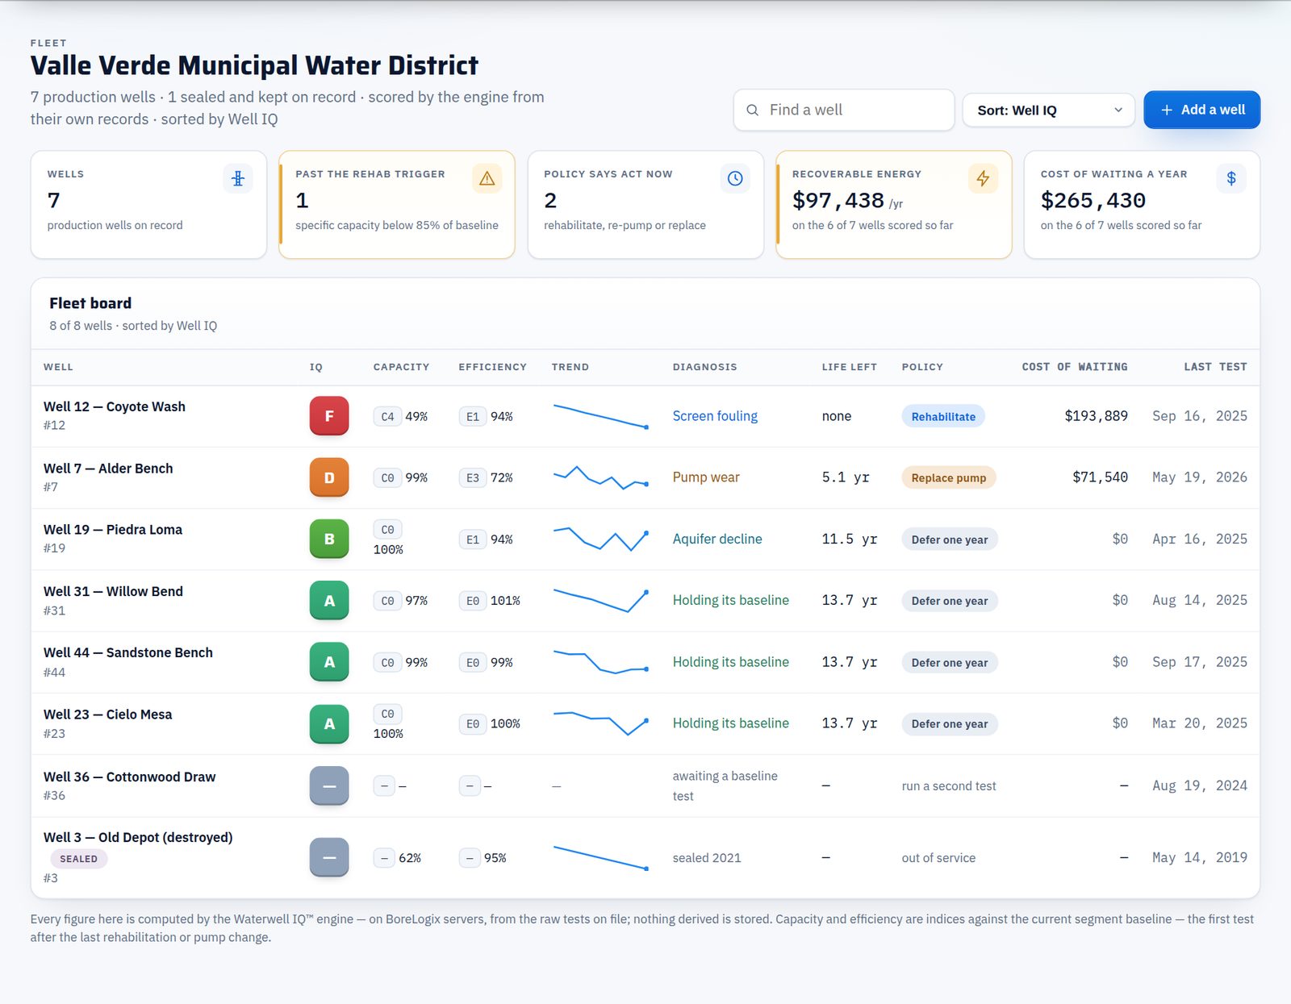Sort table by the IQ column header
The width and height of the screenshot is (1291, 1004).
[316, 367]
